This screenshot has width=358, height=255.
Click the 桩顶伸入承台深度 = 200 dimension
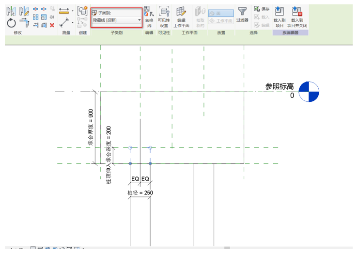[x=109, y=155]
